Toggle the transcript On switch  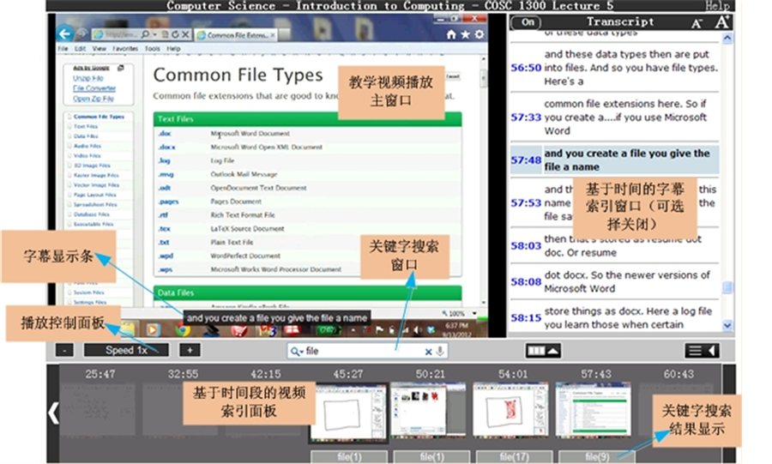click(528, 22)
